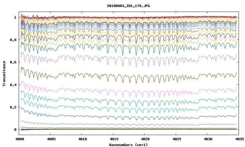The height and width of the screenshot is (147, 245).
Task: Click the Transmittance y-axis label
Action: click(x=4, y=73)
